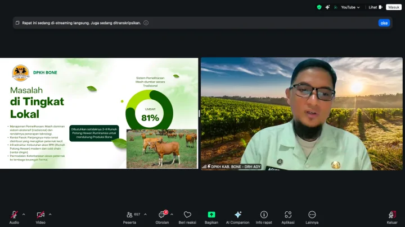Toggle the Audio microphone mute
405x227 pixels.
point(14,215)
